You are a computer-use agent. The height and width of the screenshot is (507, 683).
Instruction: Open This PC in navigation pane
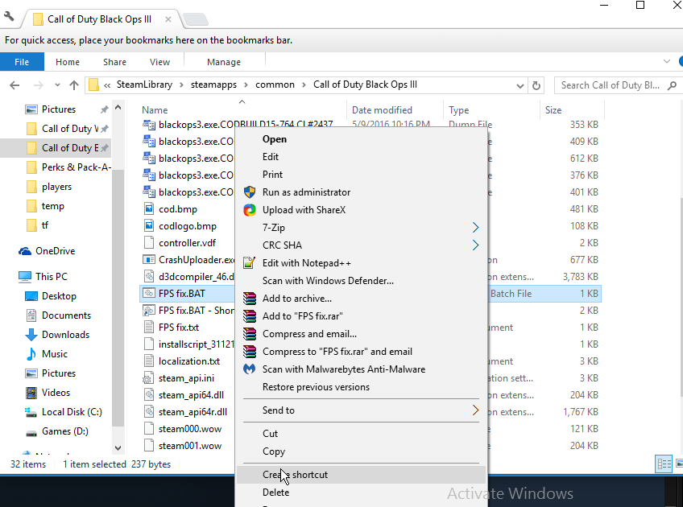coord(52,276)
